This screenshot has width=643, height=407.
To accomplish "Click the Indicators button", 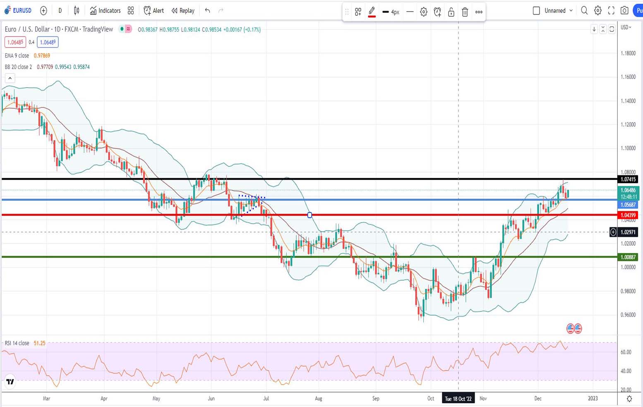I will click(x=105, y=11).
